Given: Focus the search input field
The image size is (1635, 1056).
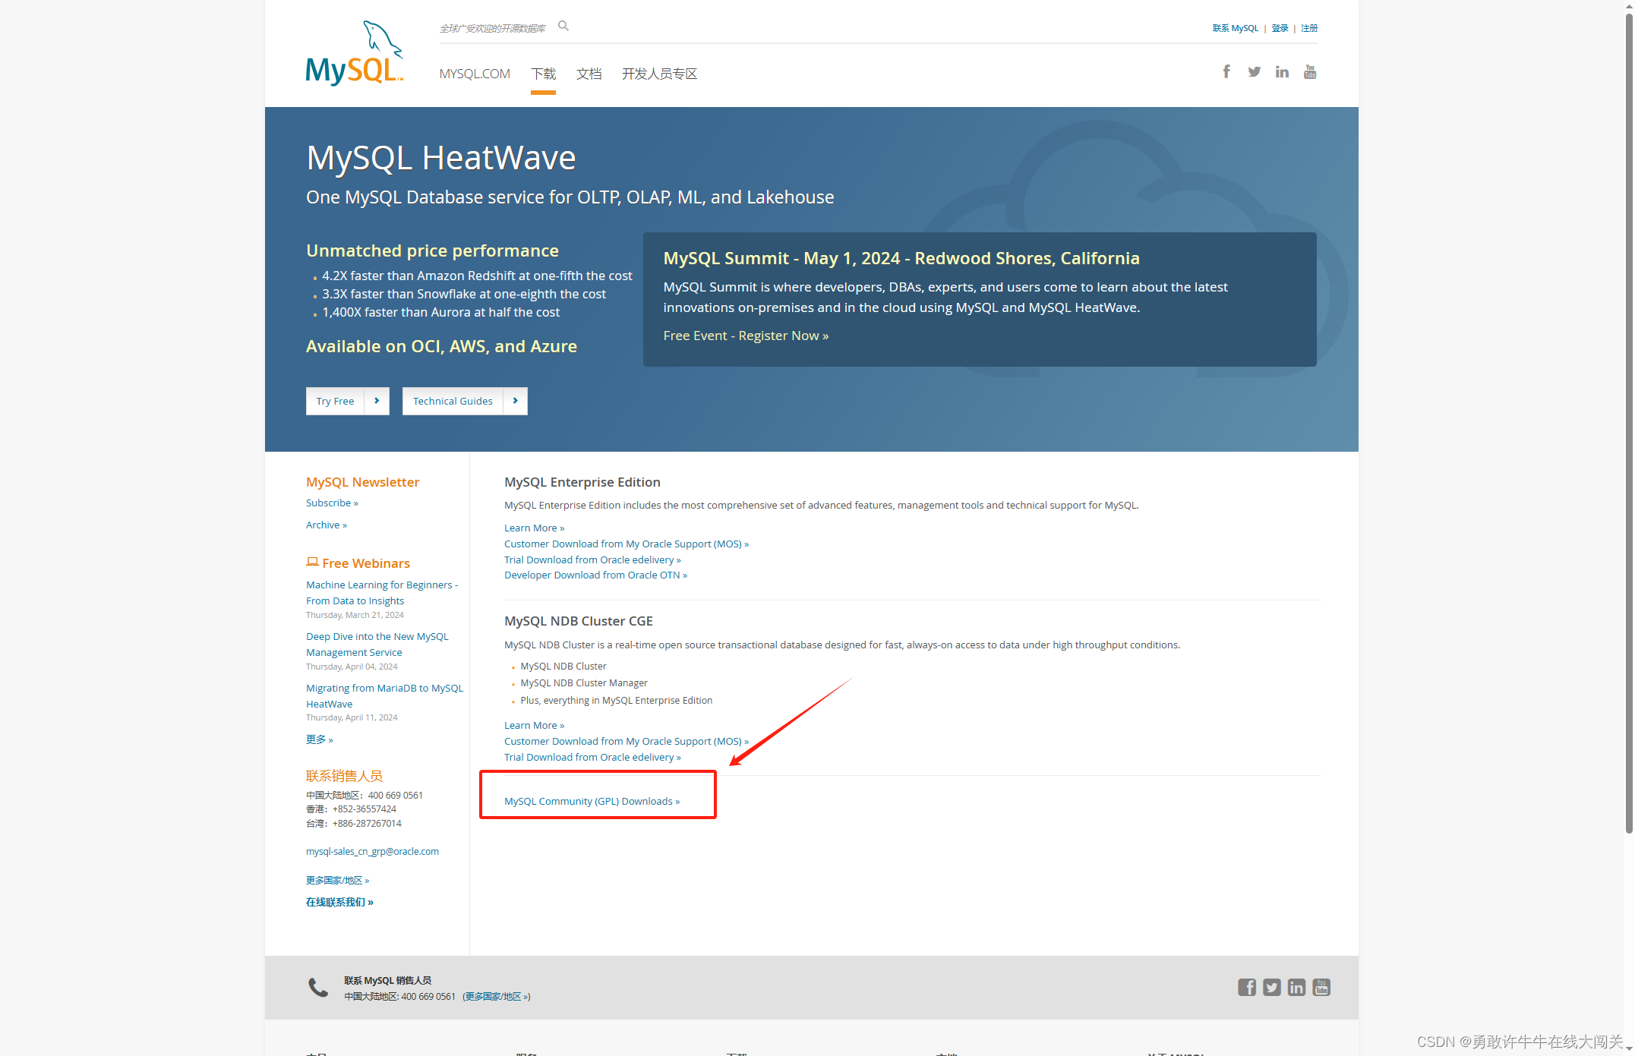Looking at the screenshot, I should (494, 28).
